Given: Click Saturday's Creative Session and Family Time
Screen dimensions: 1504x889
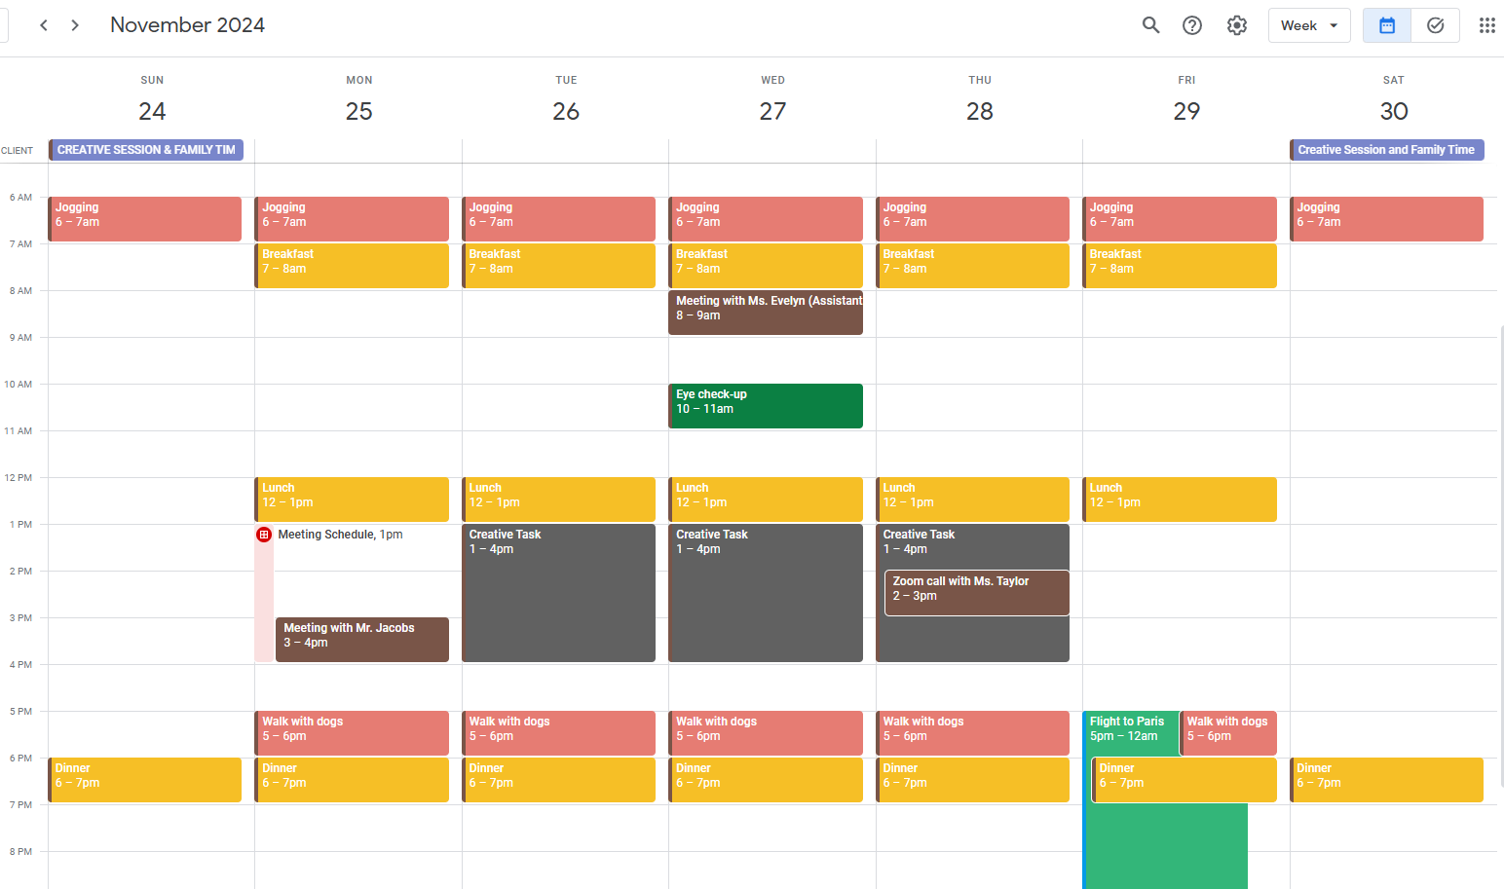Looking at the screenshot, I should pyautogui.click(x=1386, y=150).
